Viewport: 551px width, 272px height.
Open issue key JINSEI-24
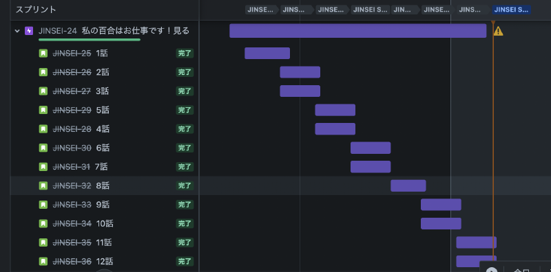58,31
